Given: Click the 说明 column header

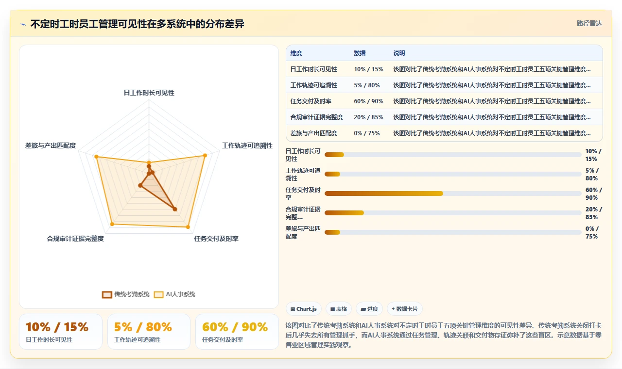Looking at the screenshot, I should pos(399,53).
